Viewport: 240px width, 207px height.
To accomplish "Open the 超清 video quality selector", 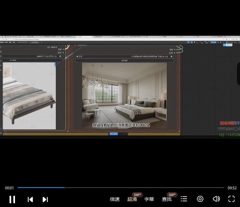I will click(x=132, y=199).
